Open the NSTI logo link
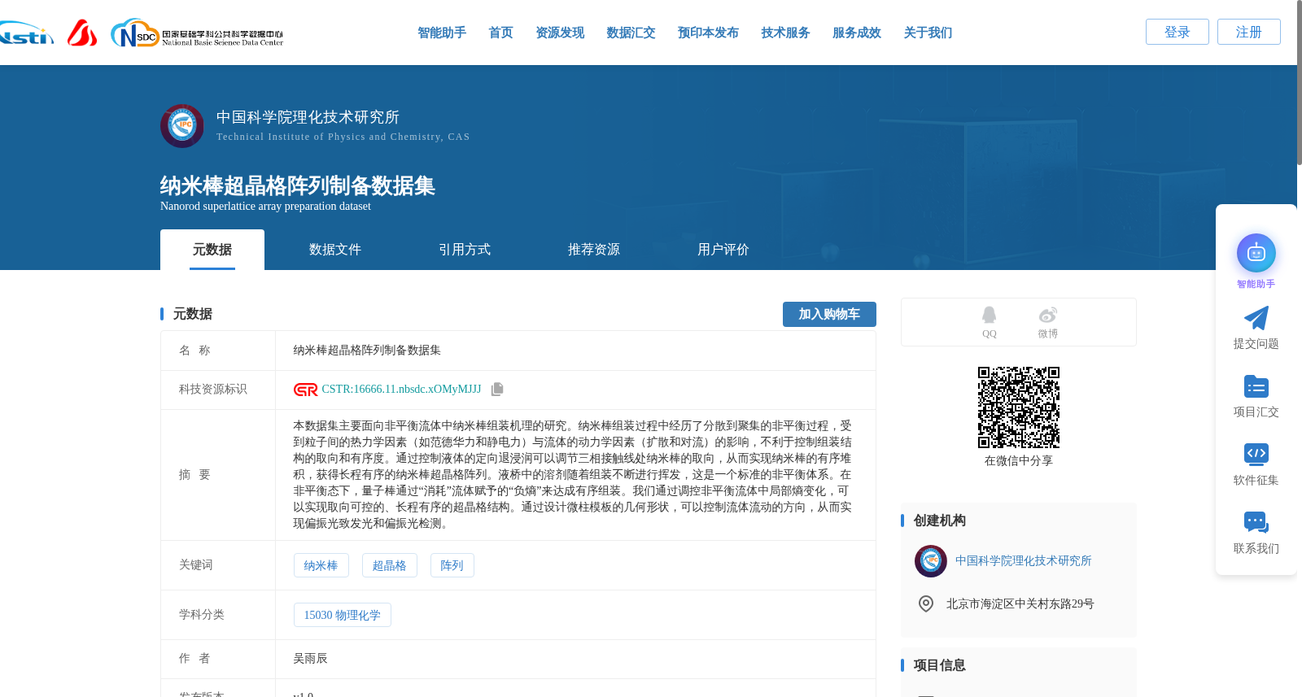This screenshot has height=697, width=1302. (x=26, y=33)
